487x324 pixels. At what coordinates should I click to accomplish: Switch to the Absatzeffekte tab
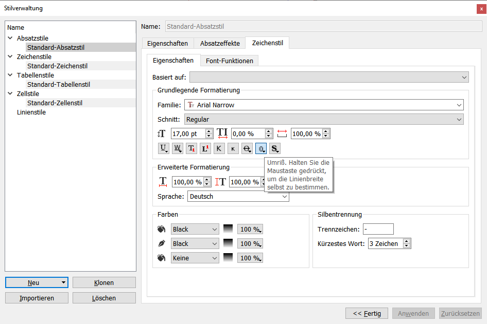pos(220,43)
